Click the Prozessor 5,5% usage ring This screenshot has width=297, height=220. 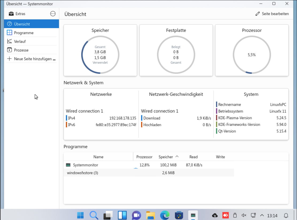point(252,55)
